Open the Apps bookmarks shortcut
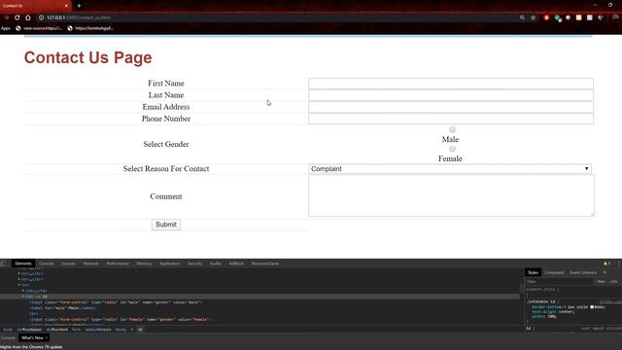Screen dimensions: 622x350 point(6,28)
